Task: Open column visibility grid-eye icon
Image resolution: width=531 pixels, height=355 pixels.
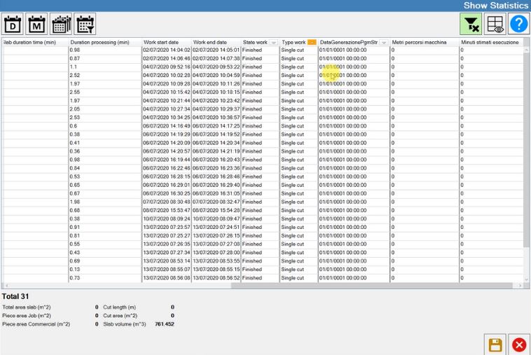Action: [495, 24]
